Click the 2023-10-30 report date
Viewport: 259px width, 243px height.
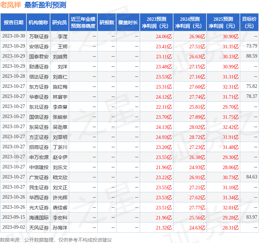coord(14,36)
